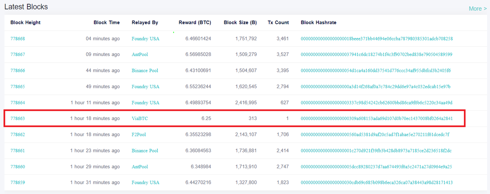Open hash ending adcb708258
This screenshot has width=490, height=194.
pos(377,39)
